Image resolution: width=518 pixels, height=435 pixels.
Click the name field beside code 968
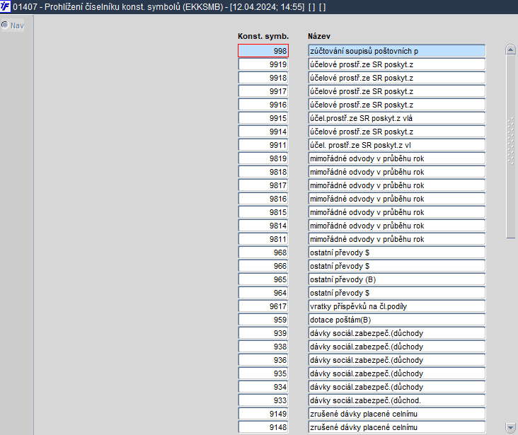[x=396, y=253]
